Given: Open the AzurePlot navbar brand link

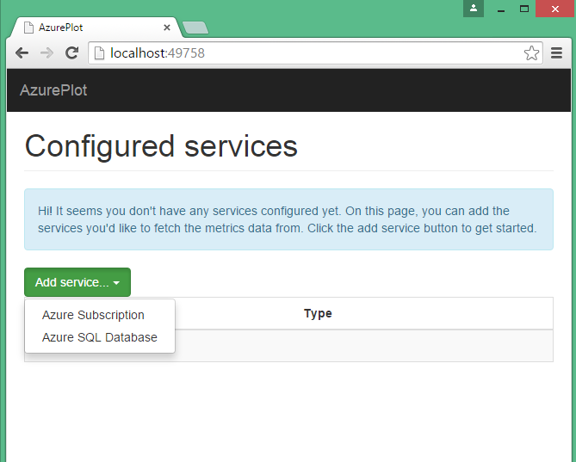Looking at the screenshot, I should pos(53,90).
